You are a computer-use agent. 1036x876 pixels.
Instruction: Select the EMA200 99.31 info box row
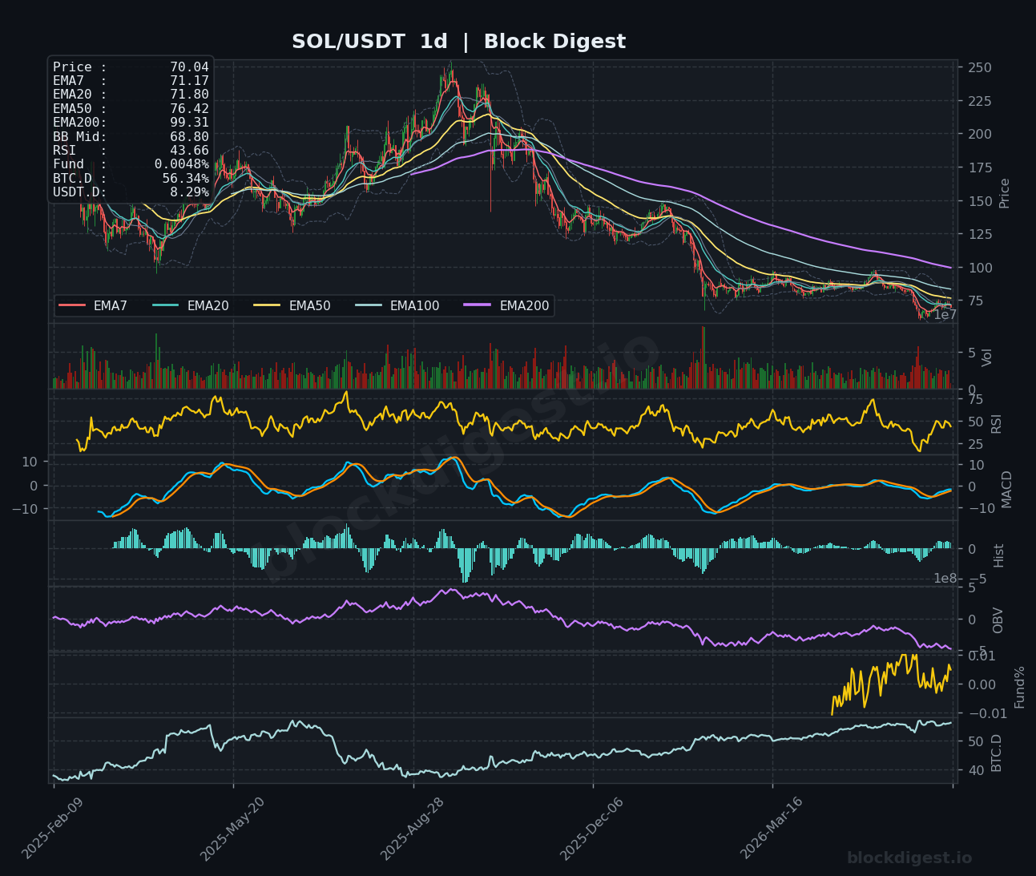[x=131, y=123]
